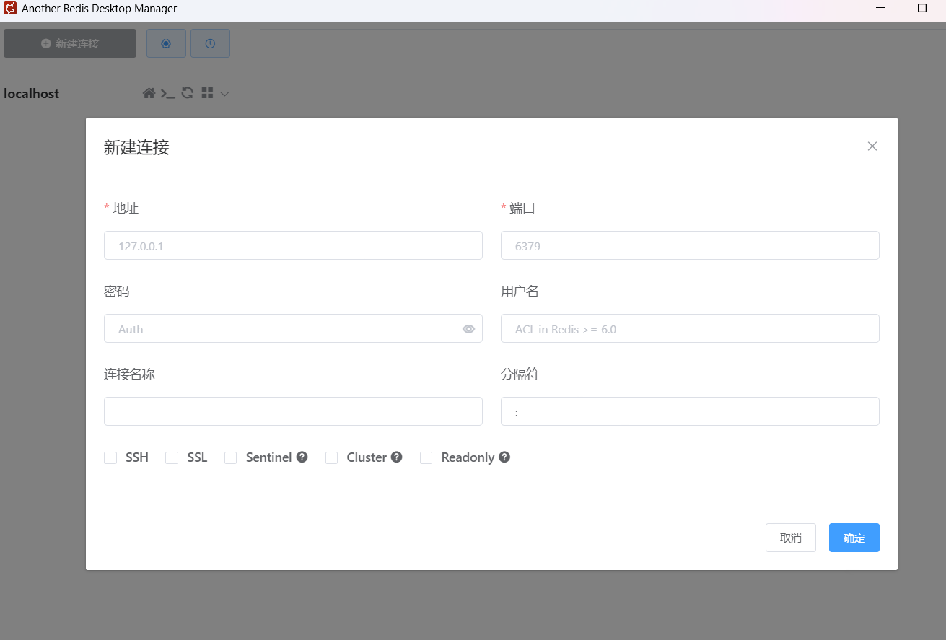Viewport: 946px width, 640px height.
Task: Select the localhost connection entry
Action: [32, 94]
